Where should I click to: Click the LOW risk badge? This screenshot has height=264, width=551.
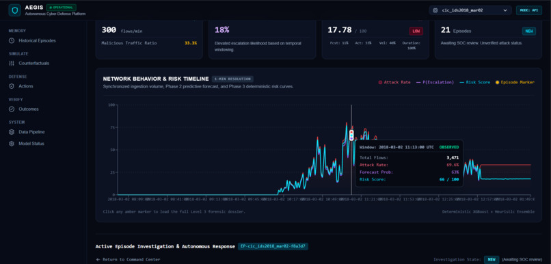[x=416, y=31]
